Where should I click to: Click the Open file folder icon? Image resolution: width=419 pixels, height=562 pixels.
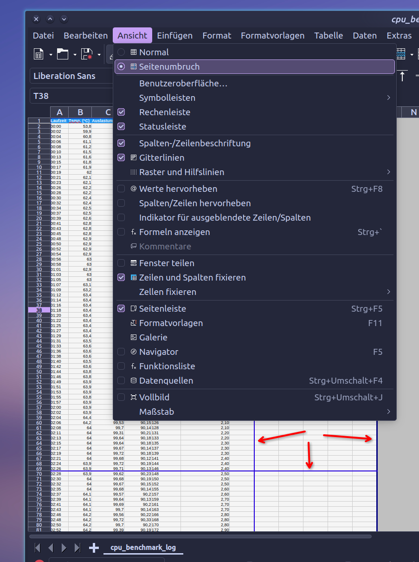tap(63, 54)
